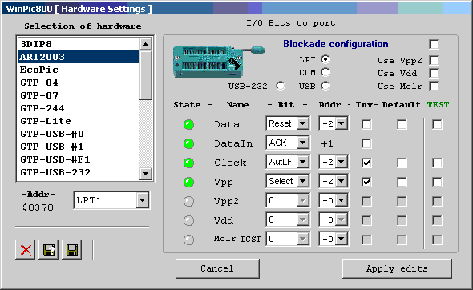The width and height of the screenshot is (473, 290).
Task: Click the Apply edits button
Action: pos(397,268)
